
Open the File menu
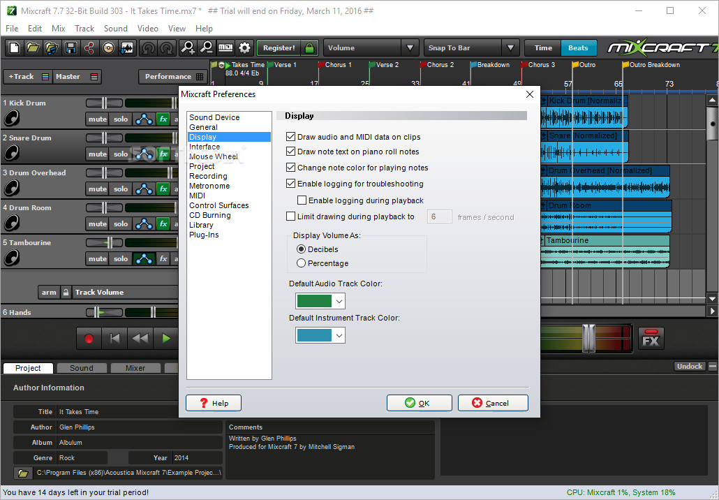(x=12, y=29)
